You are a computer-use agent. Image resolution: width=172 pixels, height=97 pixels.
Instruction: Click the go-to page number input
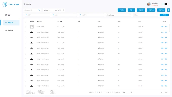(x=128, y=92)
